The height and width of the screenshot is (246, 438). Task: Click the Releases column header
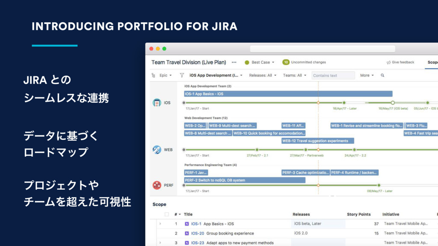click(301, 214)
